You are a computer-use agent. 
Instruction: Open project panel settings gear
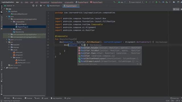point(41,6)
